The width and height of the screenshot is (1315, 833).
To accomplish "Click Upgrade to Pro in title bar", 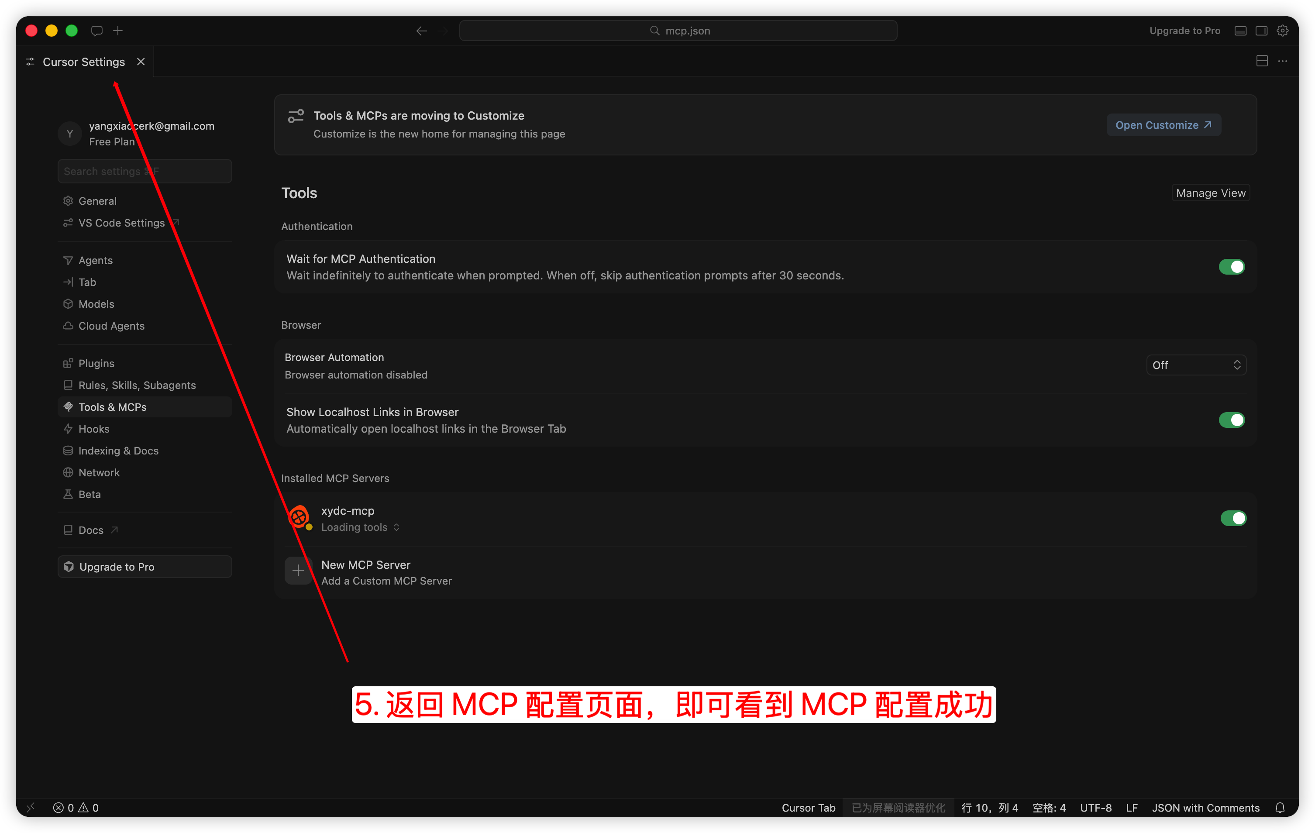I will pyautogui.click(x=1184, y=31).
